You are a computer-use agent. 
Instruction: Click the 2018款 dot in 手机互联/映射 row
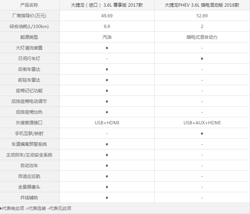[x=202, y=134]
